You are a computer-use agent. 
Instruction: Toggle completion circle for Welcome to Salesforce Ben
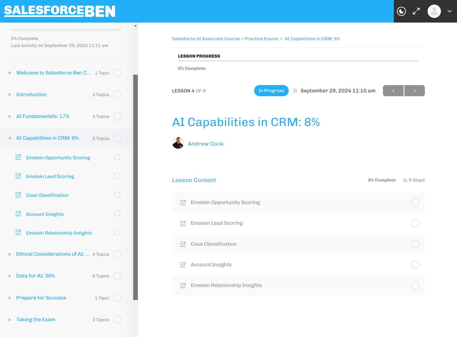point(117,73)
